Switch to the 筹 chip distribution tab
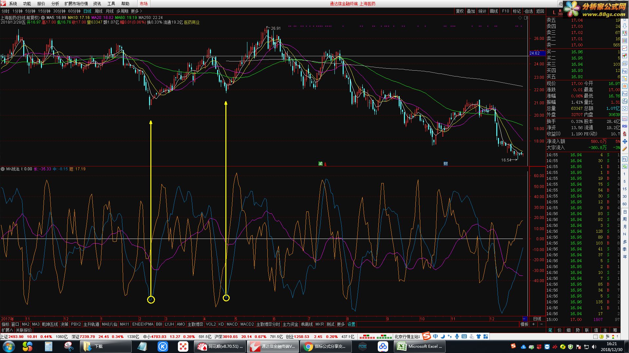This screenshot has height=353, width=629. 615,330
